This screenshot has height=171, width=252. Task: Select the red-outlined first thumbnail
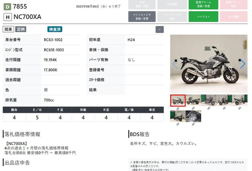click(178, 100)
